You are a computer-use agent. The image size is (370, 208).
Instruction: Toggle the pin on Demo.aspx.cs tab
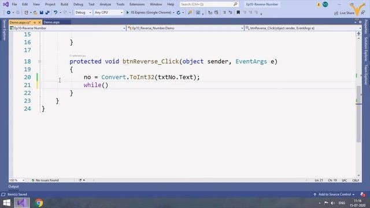click(x=35, y=23)
